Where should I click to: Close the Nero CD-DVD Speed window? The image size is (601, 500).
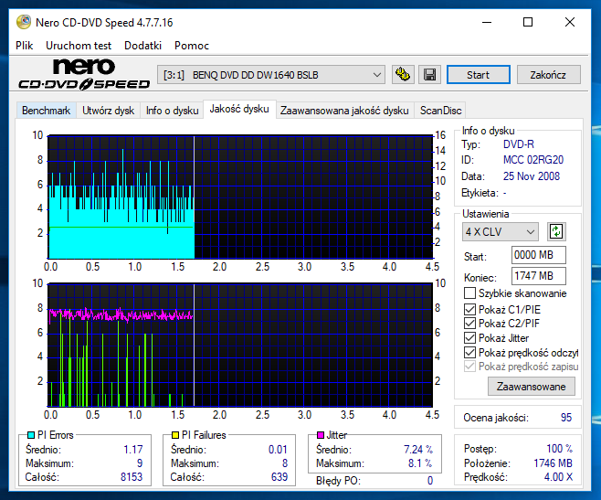click(570, 22)
